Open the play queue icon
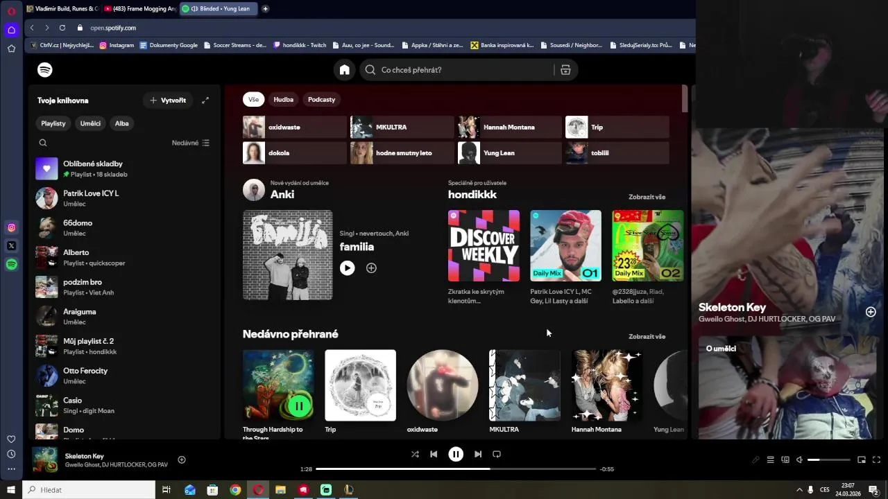The height and width of the screenshot is (499, 888). tap(770, 459)
